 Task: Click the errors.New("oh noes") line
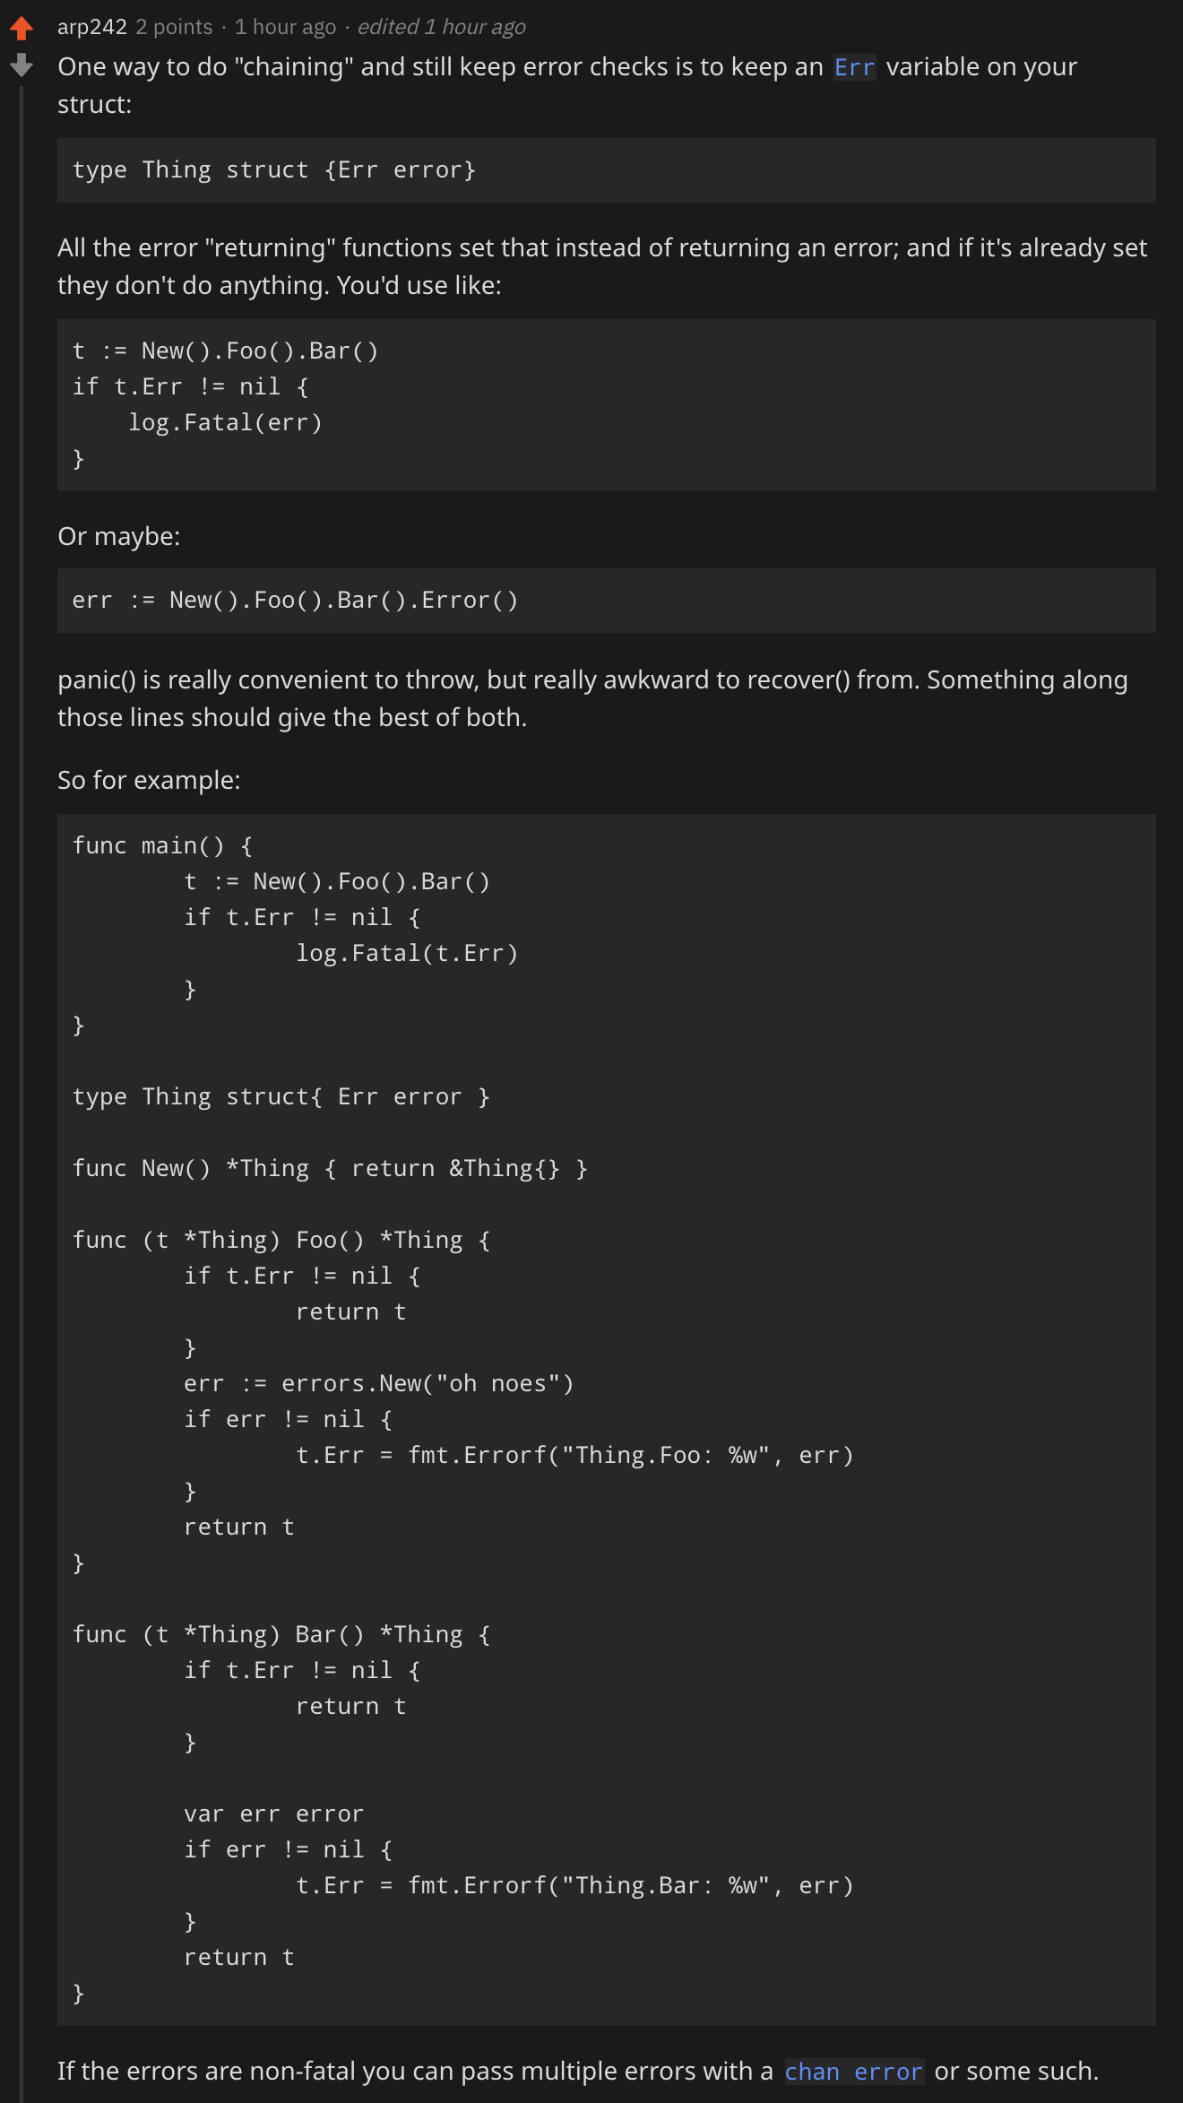coord(378,1382)
